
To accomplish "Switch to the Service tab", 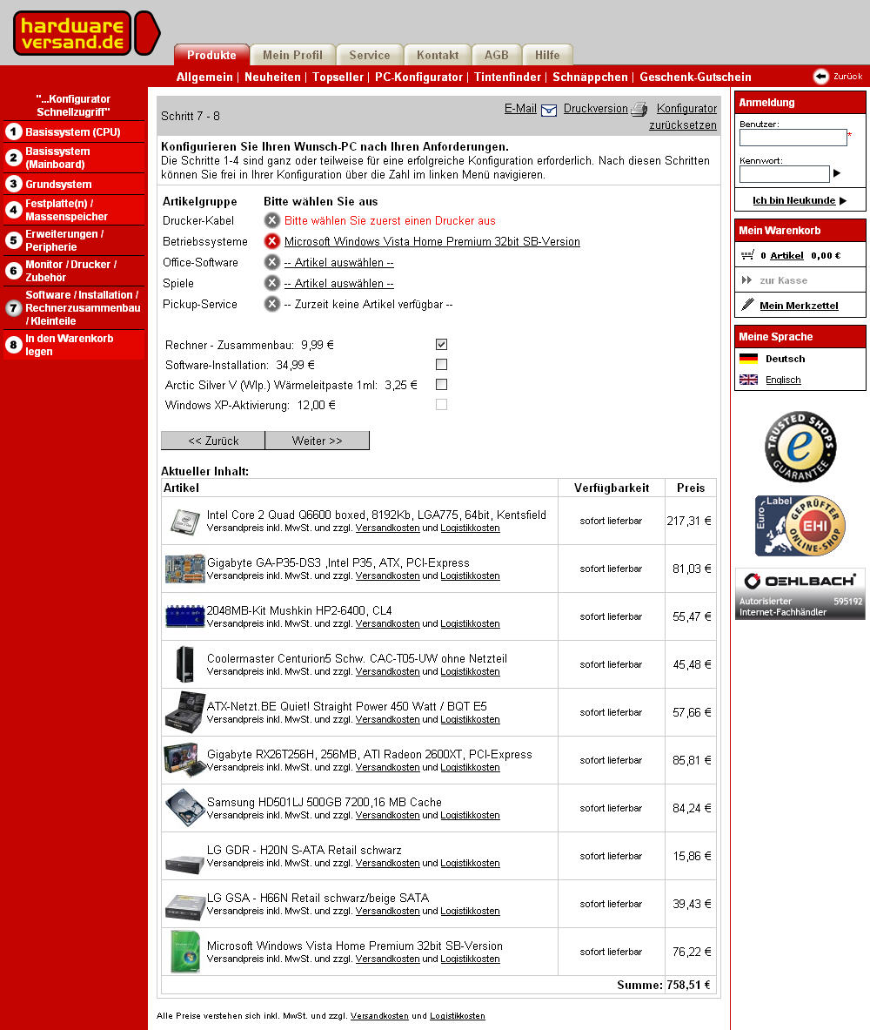I will pos(370,55).
